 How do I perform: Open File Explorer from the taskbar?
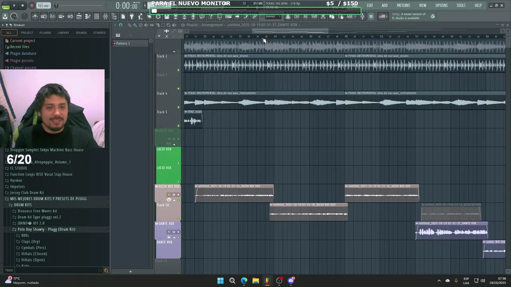pos(255,281)
